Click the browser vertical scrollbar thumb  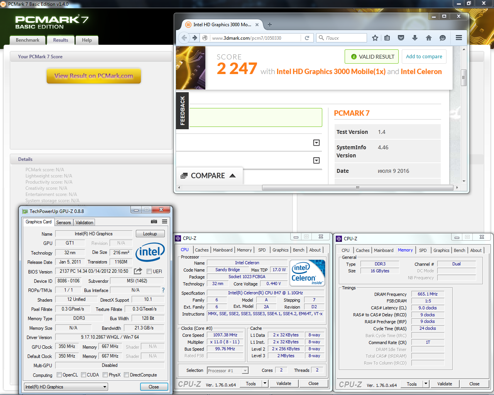click(464, 77)
